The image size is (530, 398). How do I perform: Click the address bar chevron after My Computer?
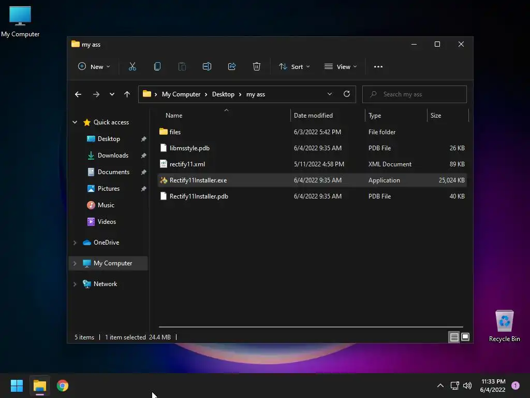coord(206,94)
